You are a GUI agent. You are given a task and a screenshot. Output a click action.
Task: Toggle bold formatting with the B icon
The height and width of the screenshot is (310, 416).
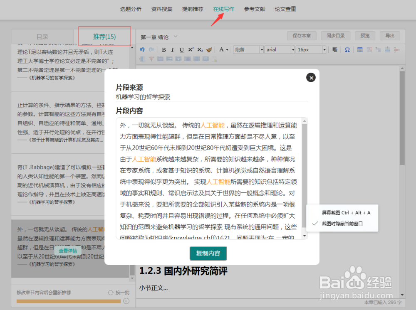(x=163, y=49)
